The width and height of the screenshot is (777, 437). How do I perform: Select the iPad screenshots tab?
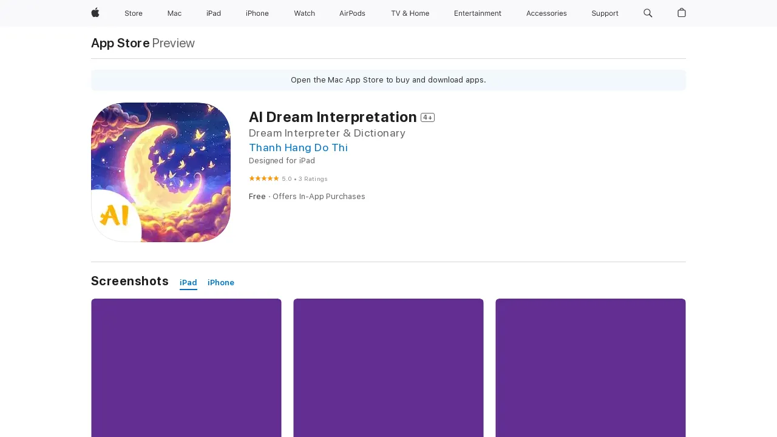point(188,282)
